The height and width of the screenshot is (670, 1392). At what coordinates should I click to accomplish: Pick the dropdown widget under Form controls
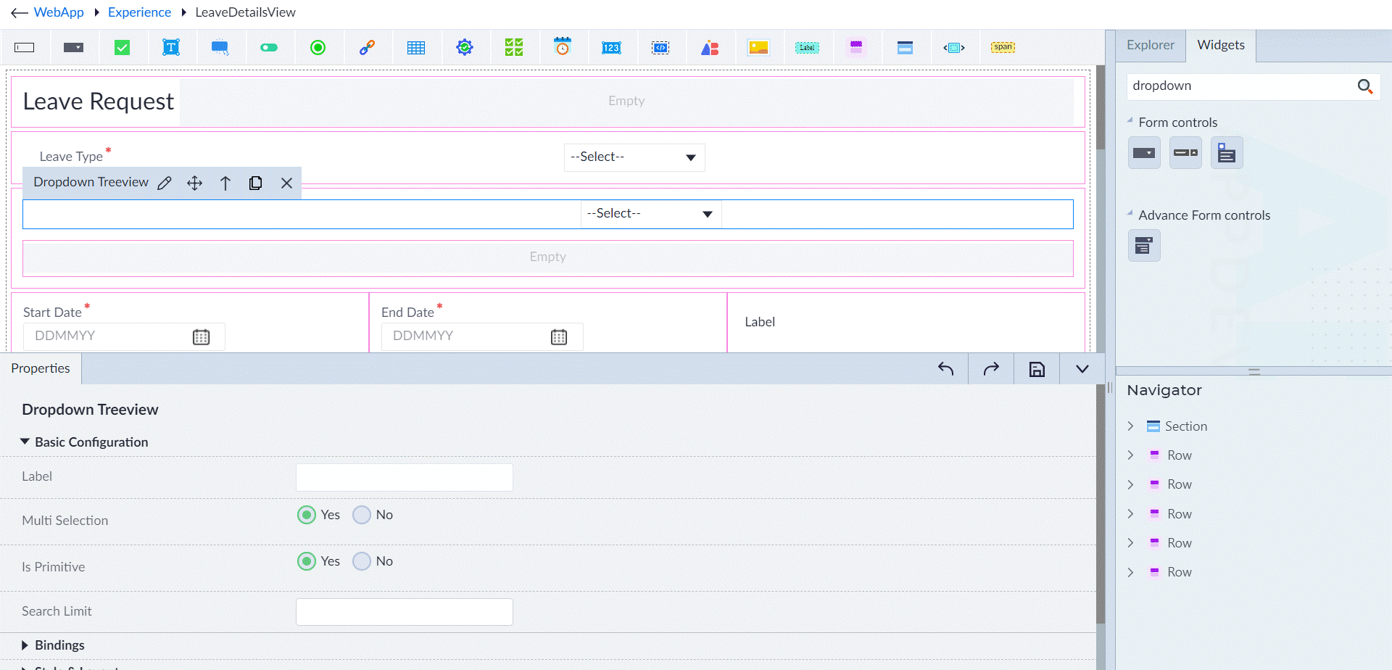coord(1144,153)
